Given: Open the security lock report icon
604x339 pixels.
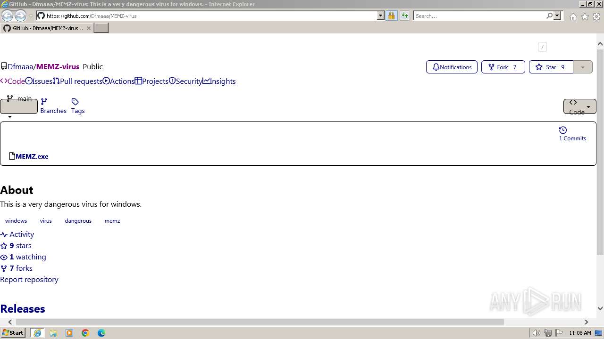Looking at the screenshot, I should pos(391,16).
